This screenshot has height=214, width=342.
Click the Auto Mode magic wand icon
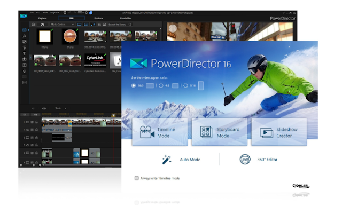[x=167, y=160]
